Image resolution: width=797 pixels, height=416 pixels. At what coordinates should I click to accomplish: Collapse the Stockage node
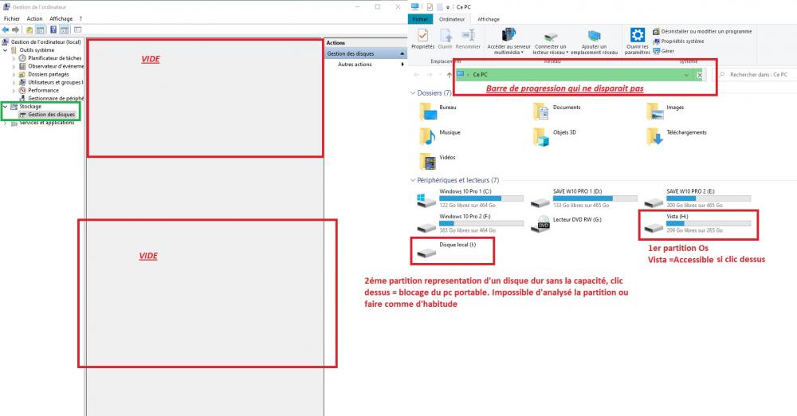click(x=6, y=106)
